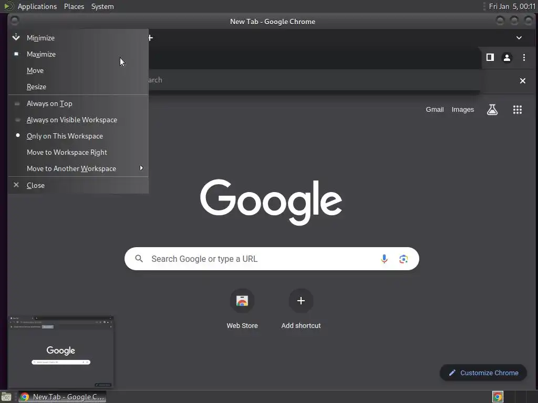
Task: Enable Always on Visible Workspace
Action: (x=78, y=120)
